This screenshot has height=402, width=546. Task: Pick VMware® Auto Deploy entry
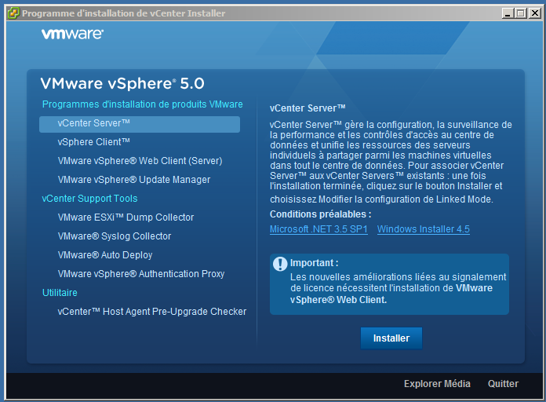tap(105, 255)
